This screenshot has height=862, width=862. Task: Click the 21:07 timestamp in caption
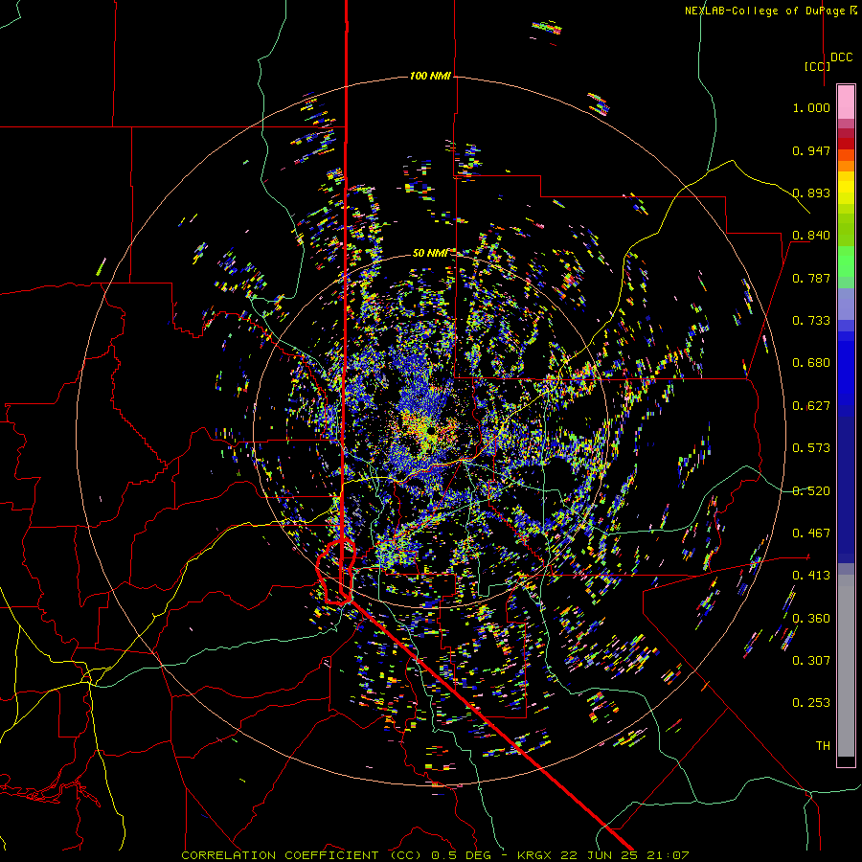tap(668, 855)
